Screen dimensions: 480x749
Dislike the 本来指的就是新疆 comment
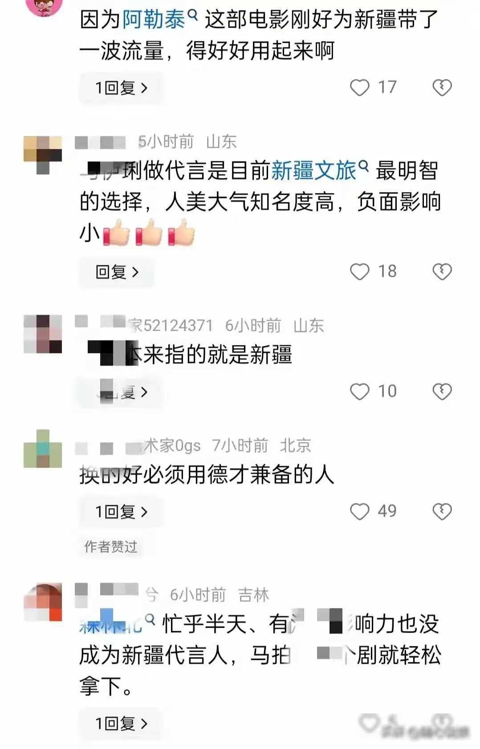tap(442, 391)
